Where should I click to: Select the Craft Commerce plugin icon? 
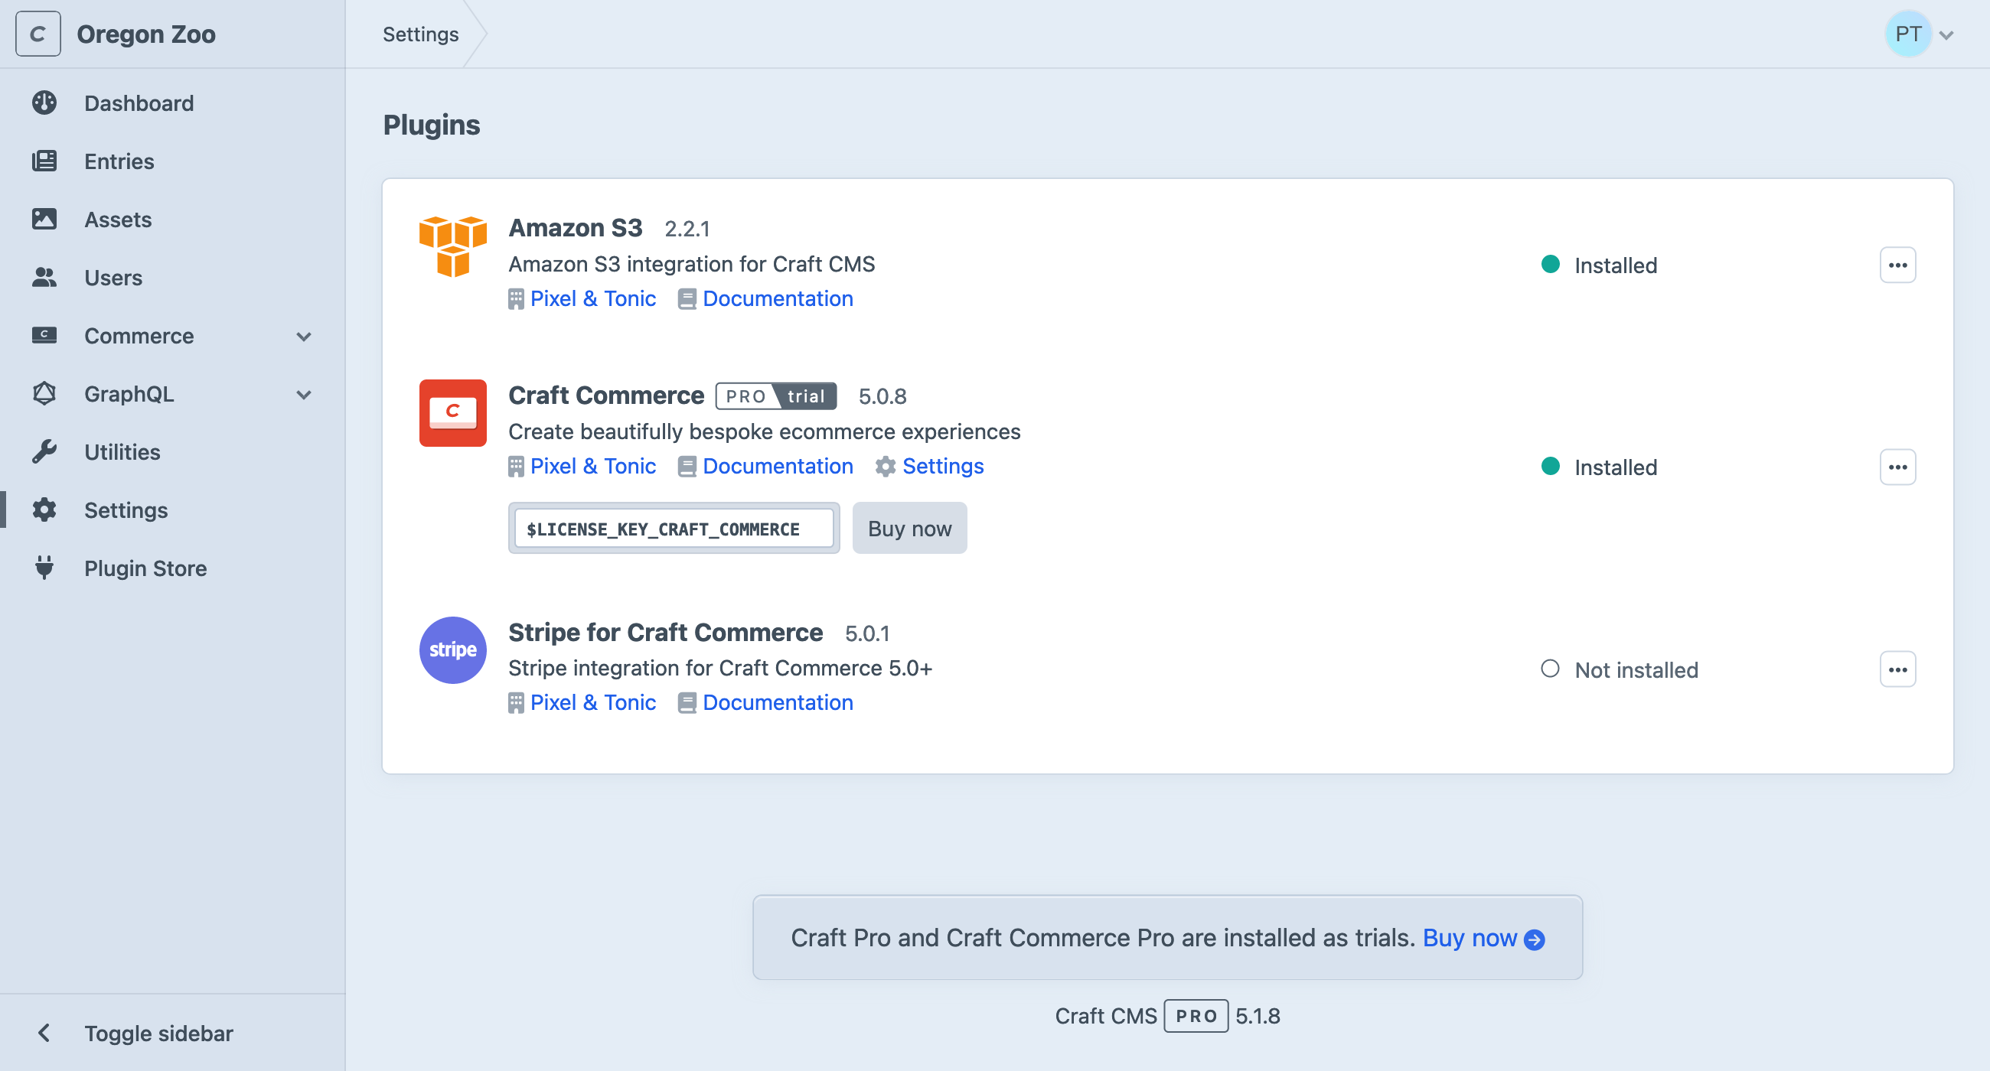[452, 413]
